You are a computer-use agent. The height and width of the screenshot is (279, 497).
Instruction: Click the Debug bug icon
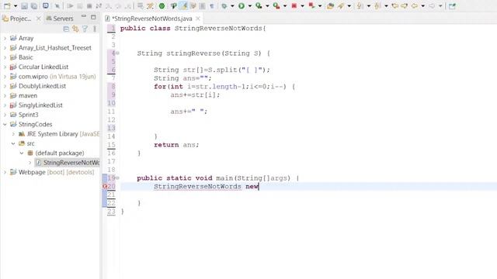pyautogui.click(x=224, y=6)
